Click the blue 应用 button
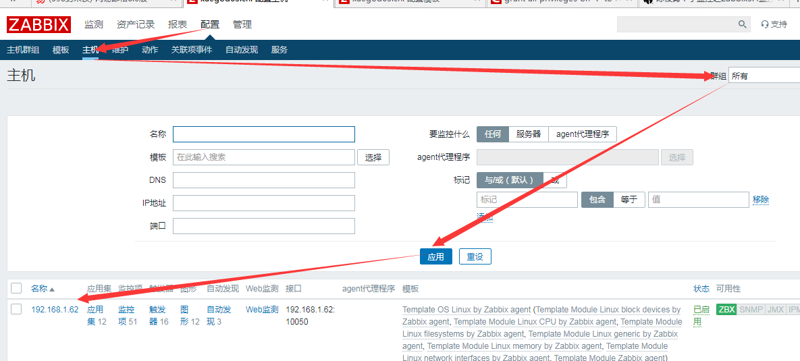This screenshot has height=361, width=800. click(x=436, y=256)
